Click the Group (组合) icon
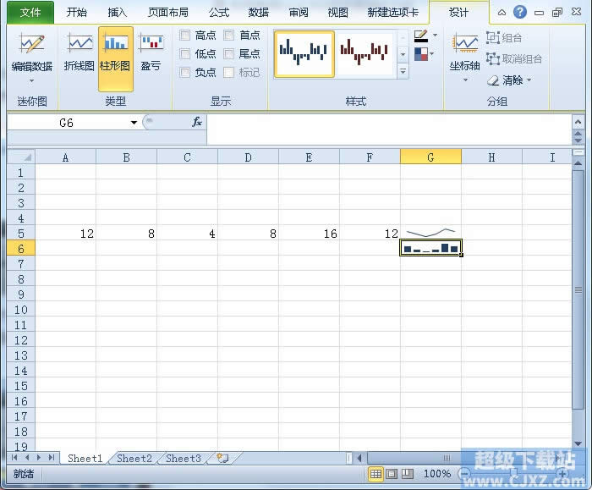 [504, 38]
